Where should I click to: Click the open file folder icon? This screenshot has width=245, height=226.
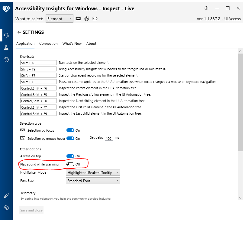coord(95,18)
